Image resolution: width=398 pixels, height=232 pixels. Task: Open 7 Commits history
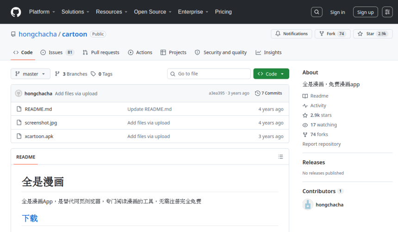(268, 93)
